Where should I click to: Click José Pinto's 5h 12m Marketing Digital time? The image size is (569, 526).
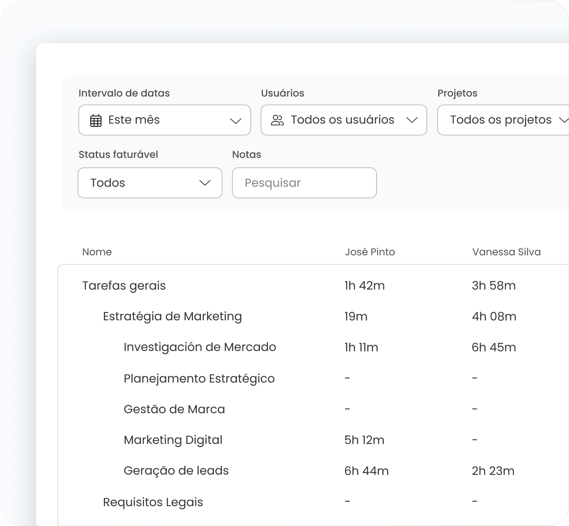click(364, 440)
